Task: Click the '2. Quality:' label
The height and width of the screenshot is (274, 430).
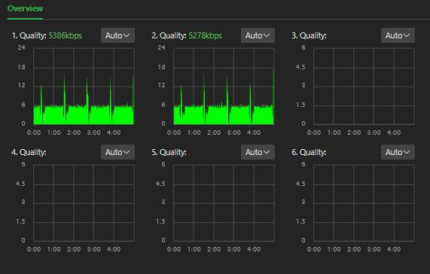Action: 169,35
